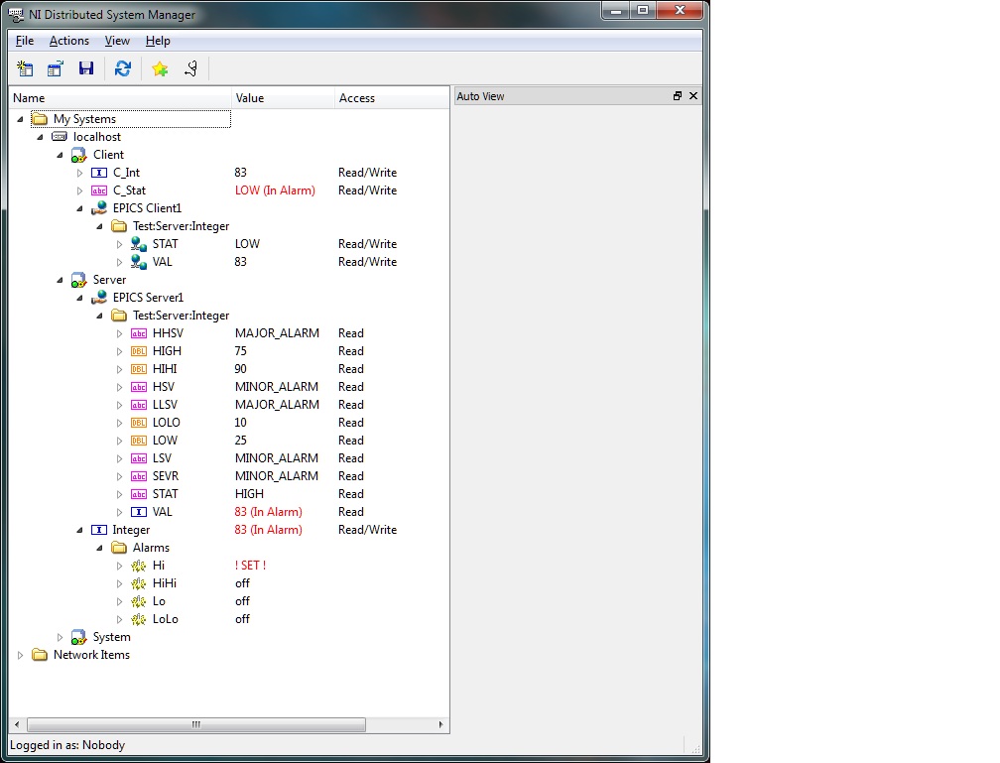Close the Auto View panel
The image size is (1000, 763).
(692, 96)
